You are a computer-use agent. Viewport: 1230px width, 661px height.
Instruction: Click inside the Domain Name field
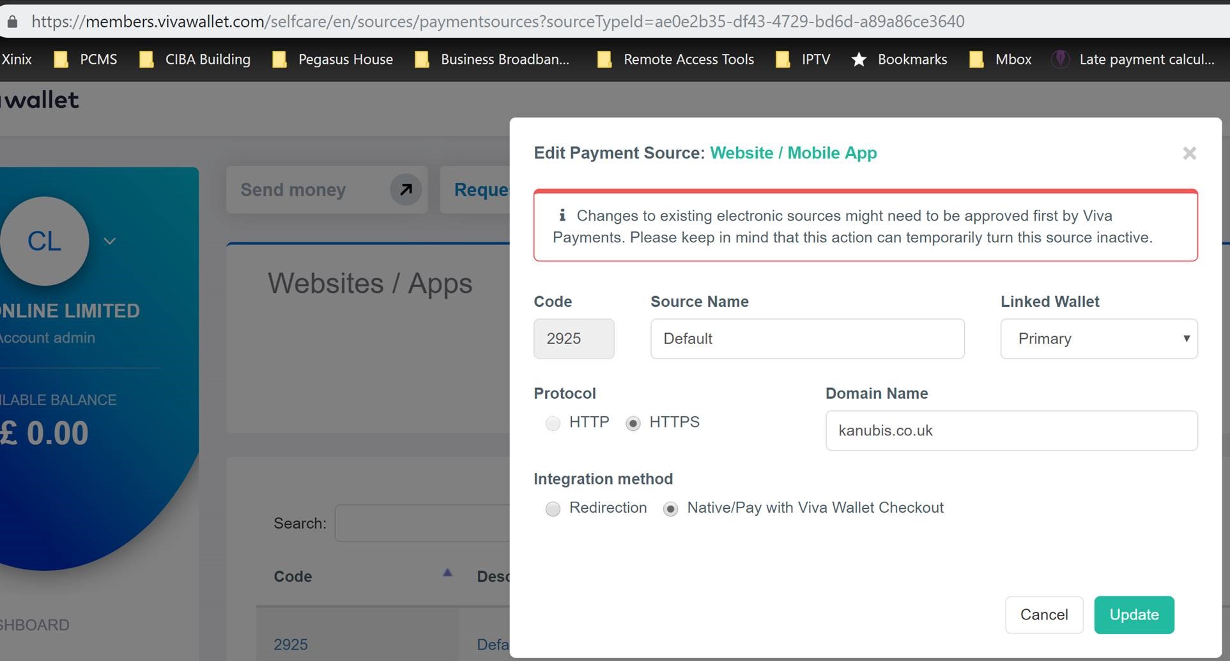(x=1011, y=431)
